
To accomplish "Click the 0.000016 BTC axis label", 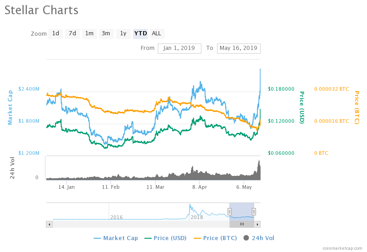I will [x=332, y=121].
